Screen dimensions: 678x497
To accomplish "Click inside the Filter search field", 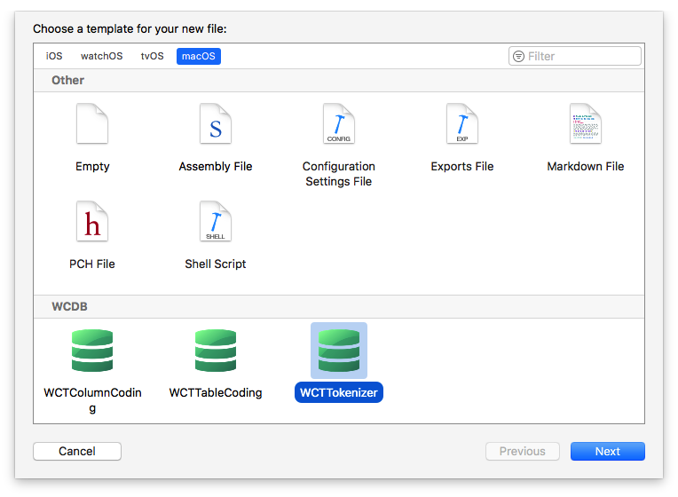I will 581,56.
